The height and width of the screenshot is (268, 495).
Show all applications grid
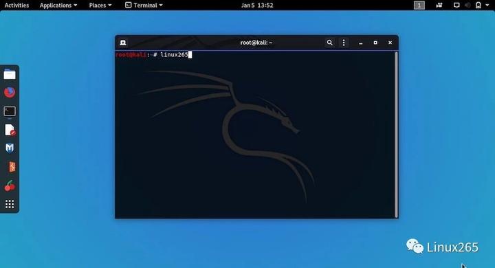coord(10,204)
